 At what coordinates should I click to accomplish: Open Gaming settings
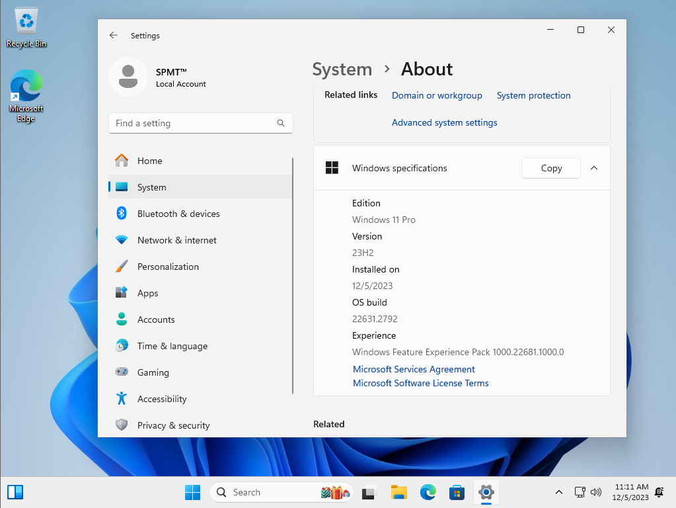200,372
